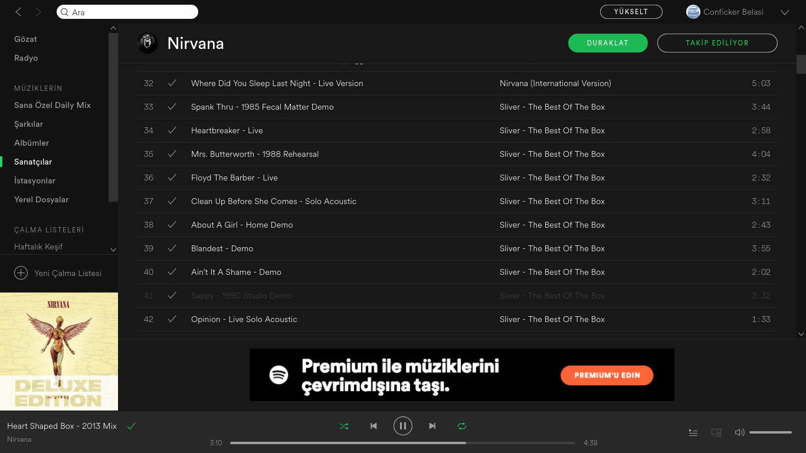Skip to next track
Viewport: 806px width, 453px height.
[433, 426]
